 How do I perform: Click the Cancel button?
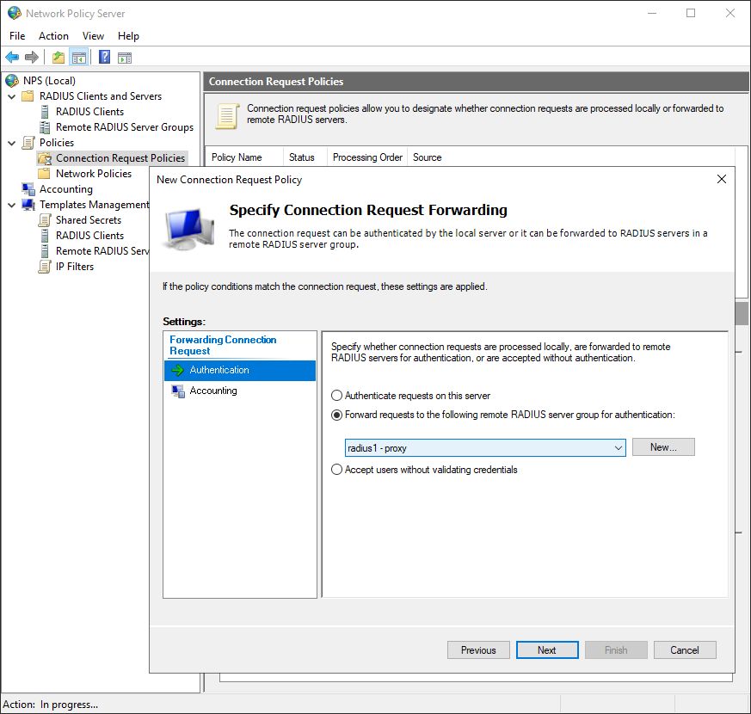click(x=685, y=649)
